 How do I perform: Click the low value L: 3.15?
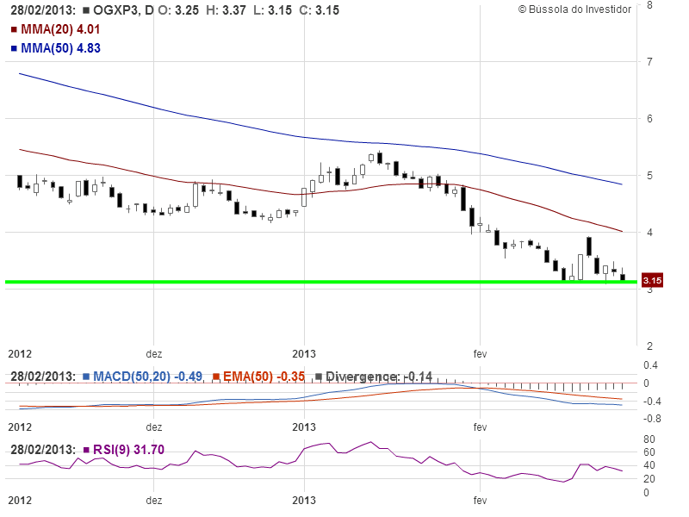click(x=272, y=10)
